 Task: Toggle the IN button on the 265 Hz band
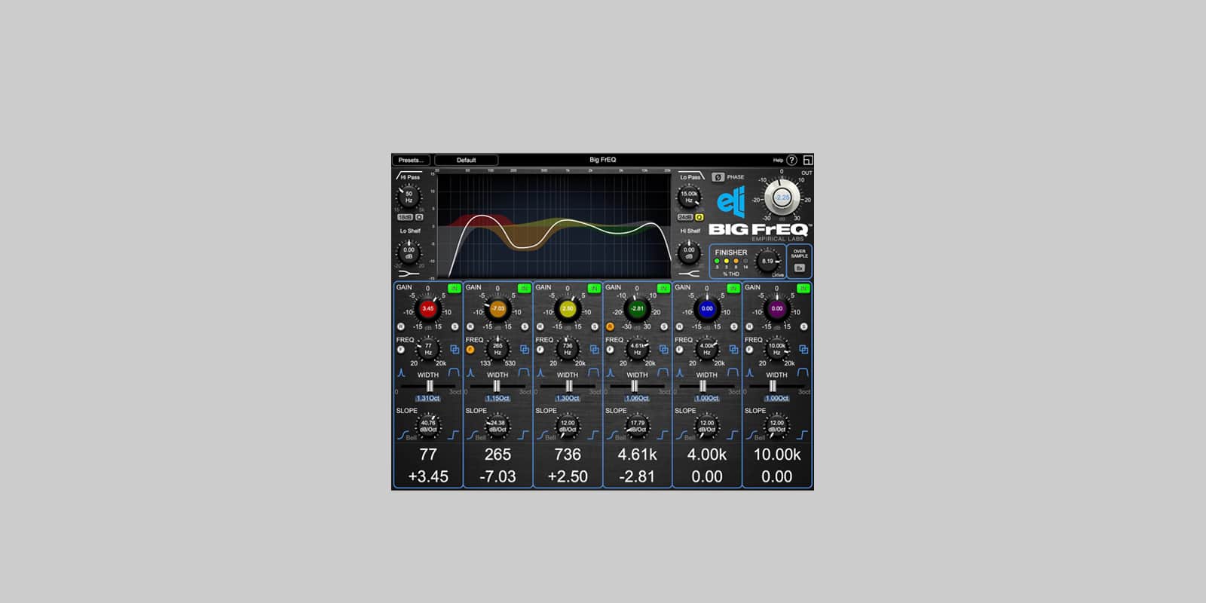524,288
